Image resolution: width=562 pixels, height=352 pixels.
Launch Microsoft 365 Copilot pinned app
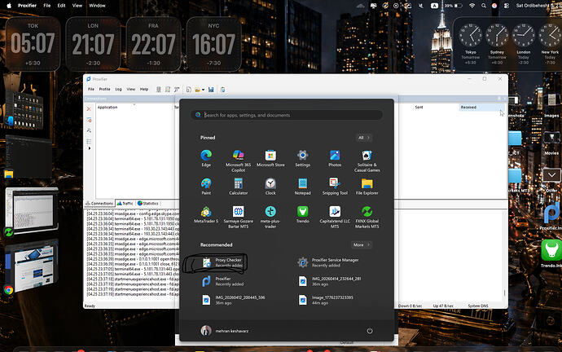238,161
